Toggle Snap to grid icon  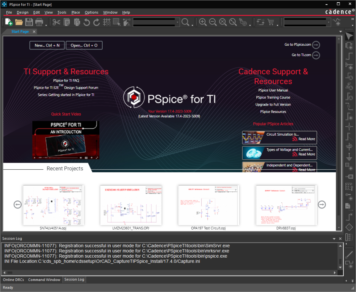pyautogui.click(x=107, y=22)
